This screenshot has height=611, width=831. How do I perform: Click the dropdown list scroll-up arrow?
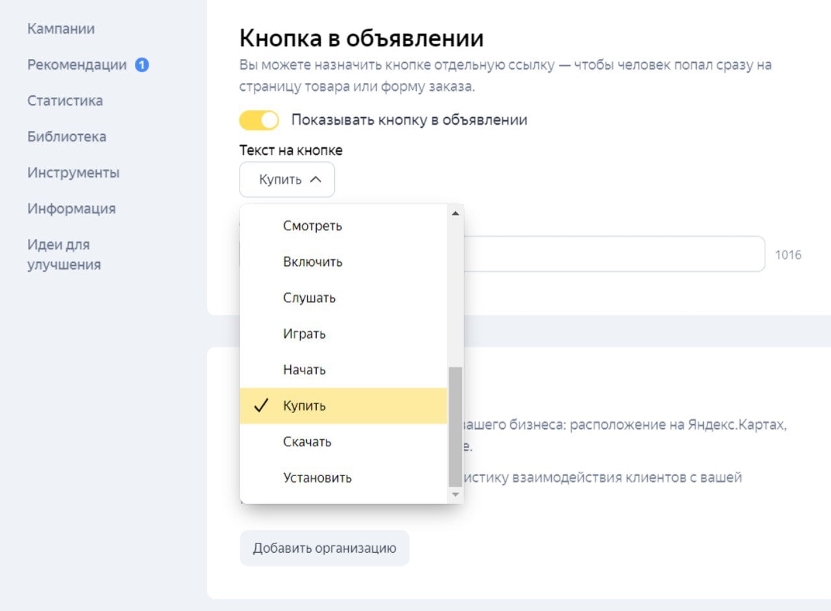[x=455, y=213]
